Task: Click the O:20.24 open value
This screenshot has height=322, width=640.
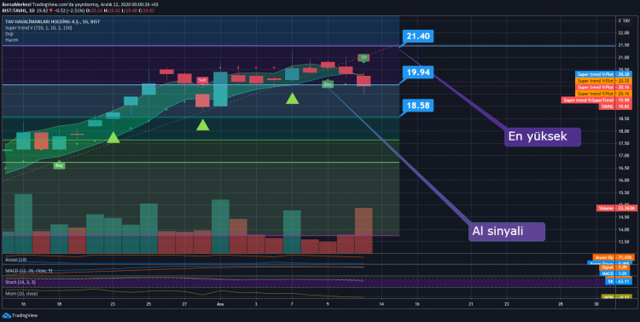Action: coord(94,9)
